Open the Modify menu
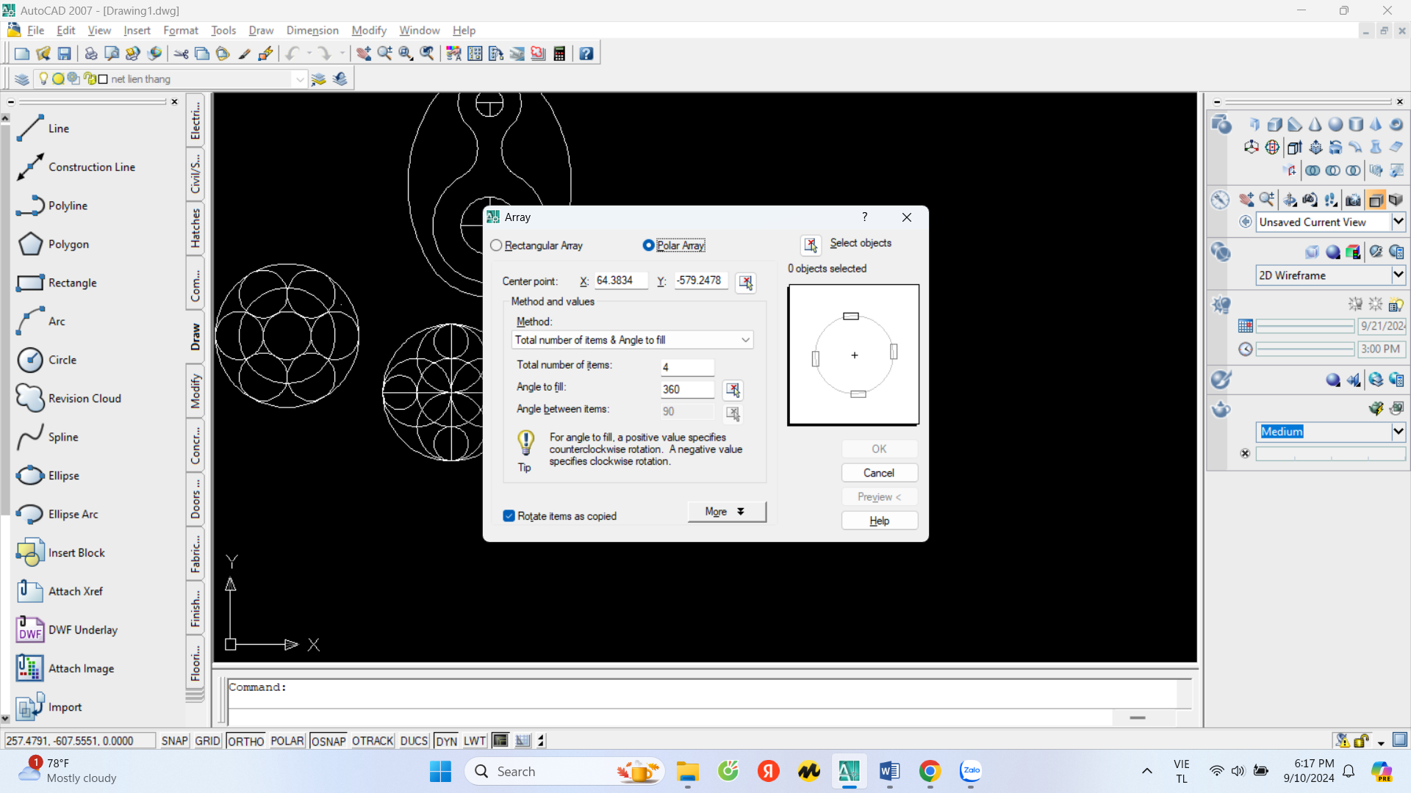The height and width of the screenshot is (793, 1411). 369,30
